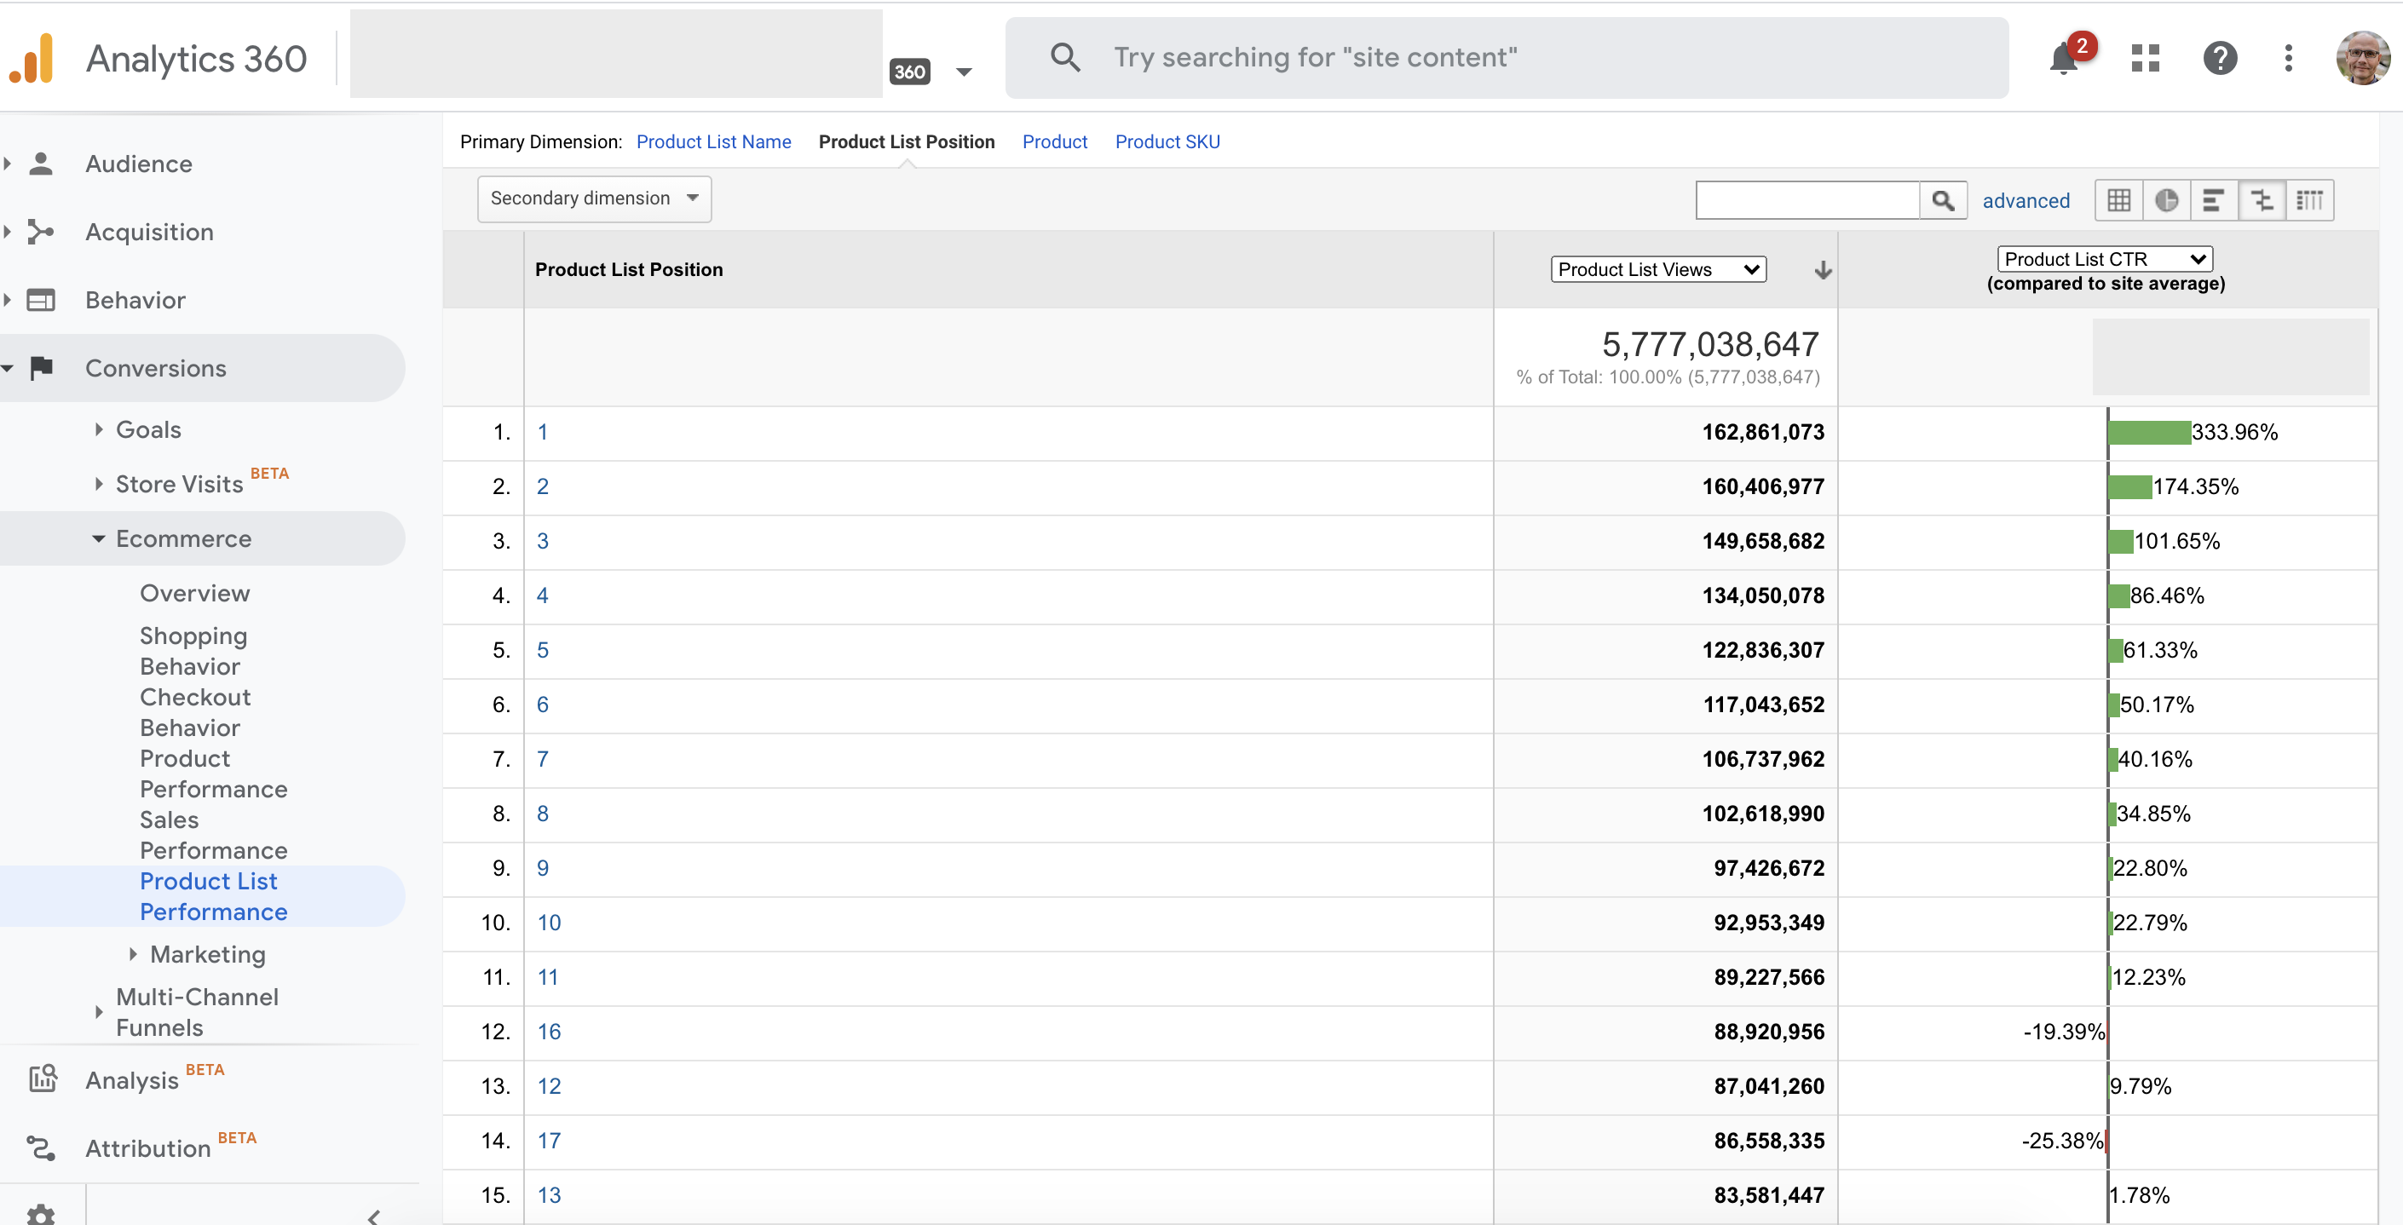
Task: Click the Analysis icon in the sidebar
Action: pos(43,1079)
